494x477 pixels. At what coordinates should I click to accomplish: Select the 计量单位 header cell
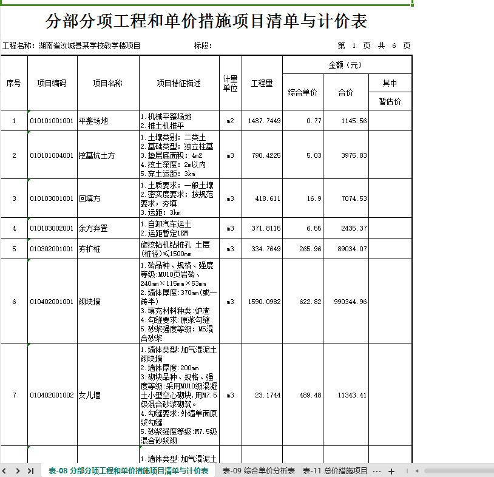[x=230, y=83]
